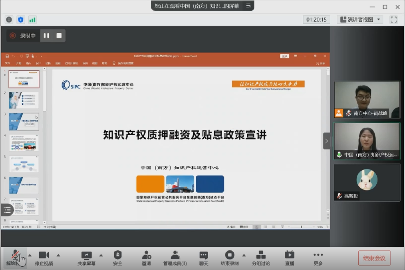Click the fit slide to window icon

coord(327,227)
